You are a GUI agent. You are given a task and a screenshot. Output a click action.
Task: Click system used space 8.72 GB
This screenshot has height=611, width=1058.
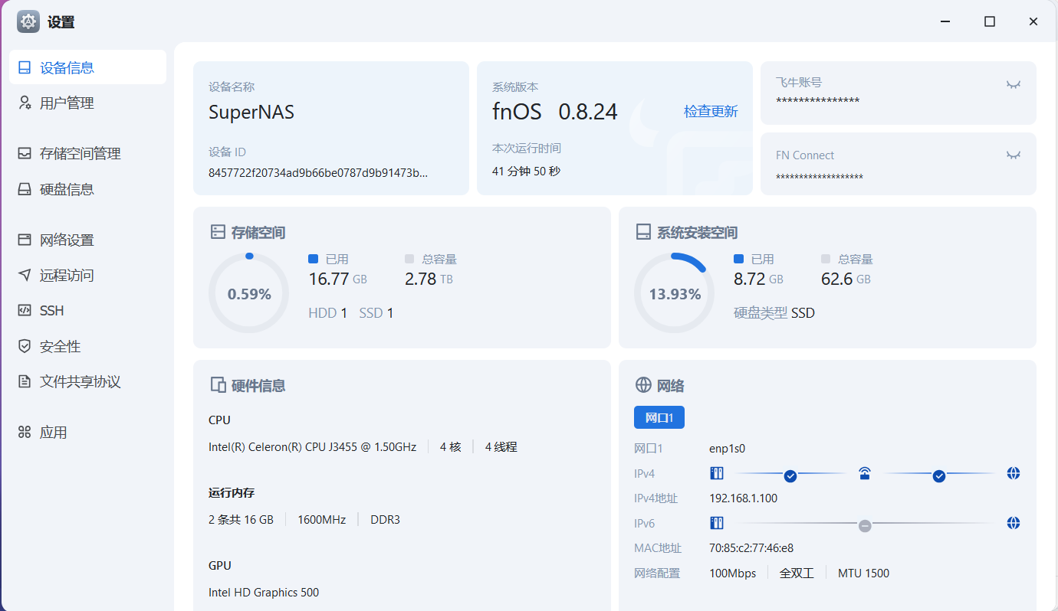[758, 279]
